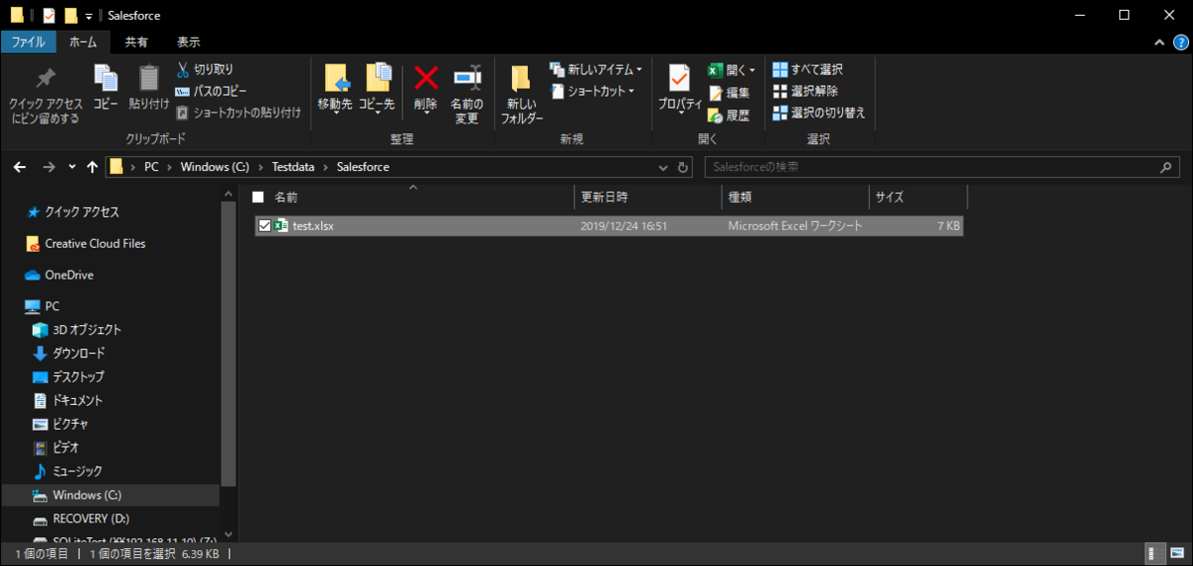Tick the select-all header checkbox

point(257,197)
